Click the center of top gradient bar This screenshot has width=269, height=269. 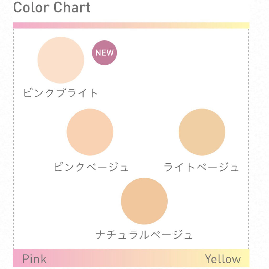[131, 25]
